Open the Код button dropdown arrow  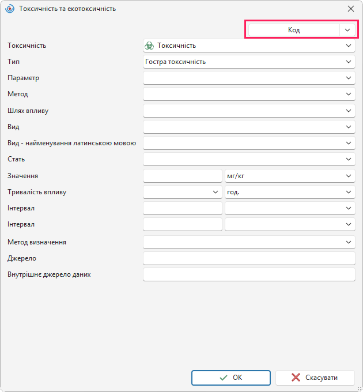pyautogui.click(x=347, y=30)
